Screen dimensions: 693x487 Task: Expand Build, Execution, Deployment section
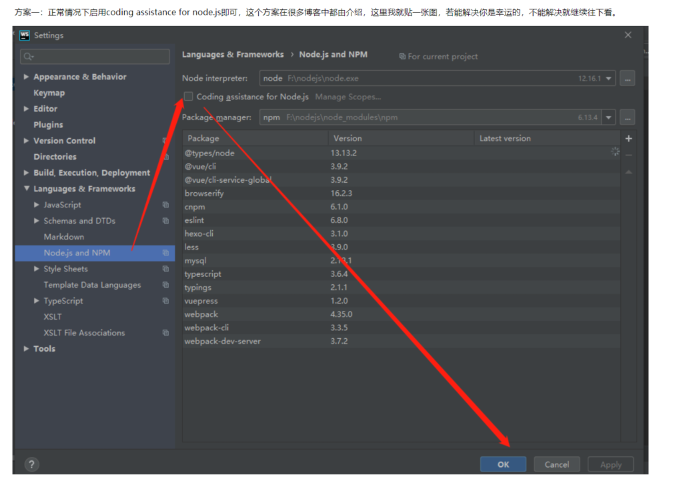click(x=26, y=172)
